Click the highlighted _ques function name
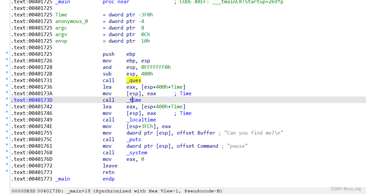The width and height of the screenshot is (366, 194). coord(134,80)
